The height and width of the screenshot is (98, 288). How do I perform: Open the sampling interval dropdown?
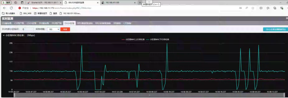pyautogui.click(x=53, y=29)
